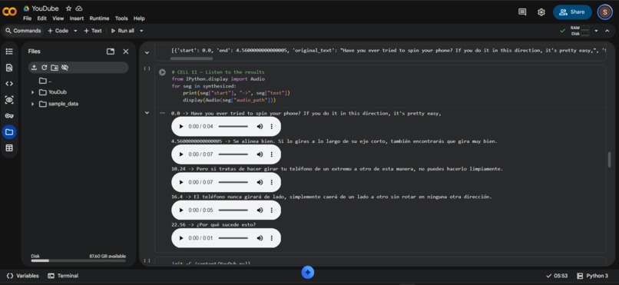Open Files panel in new tab icon
The width and height of the screenshot is (619, 285).
pyautogui.click(x=111, y=51)
